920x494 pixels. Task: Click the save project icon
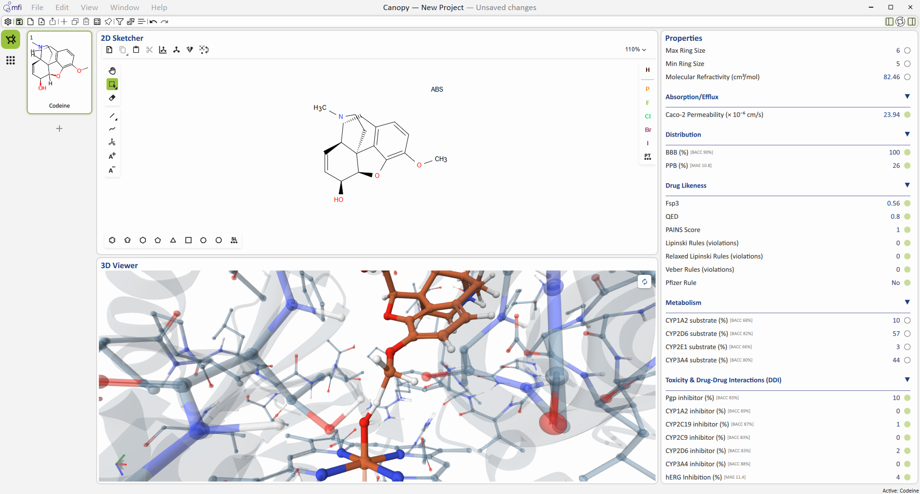[x=19, y=22]
